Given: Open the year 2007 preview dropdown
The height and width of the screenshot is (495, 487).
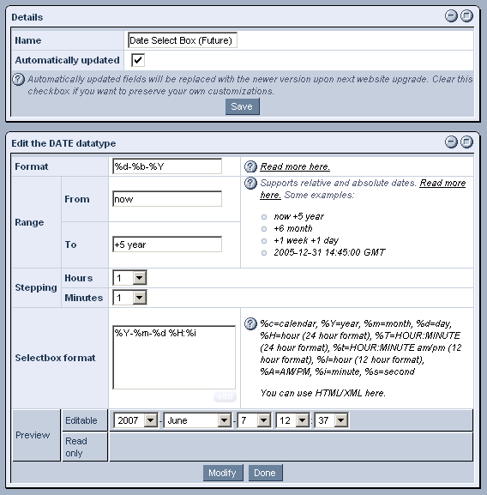Looking at the screenshot, I should click(135, 420).
